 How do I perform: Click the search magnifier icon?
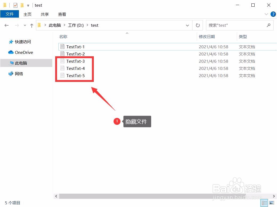tap(268, 25)
